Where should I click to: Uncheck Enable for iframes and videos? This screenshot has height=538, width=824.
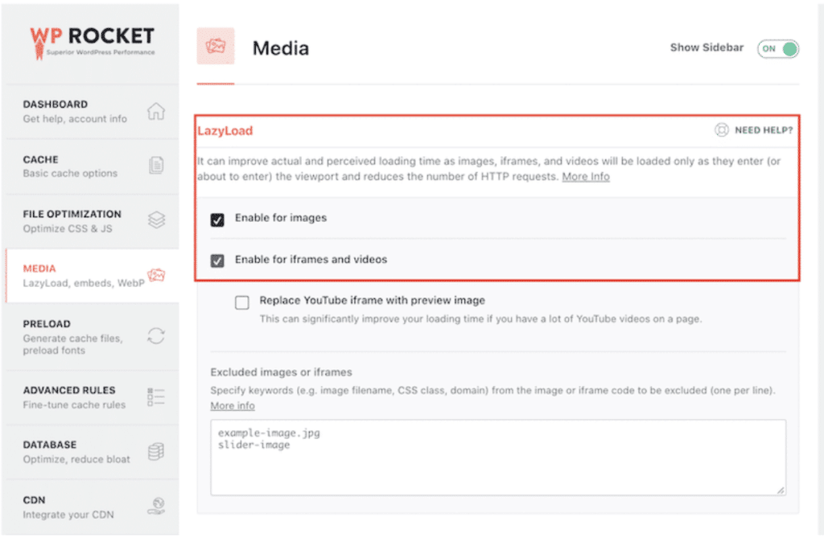pos(217,261)
